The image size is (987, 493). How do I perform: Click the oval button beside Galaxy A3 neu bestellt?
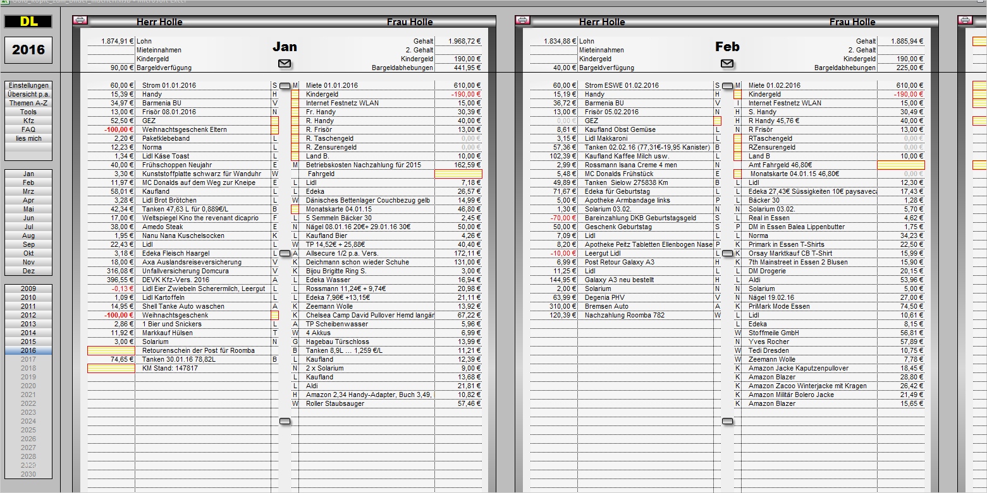coord(728,252)
